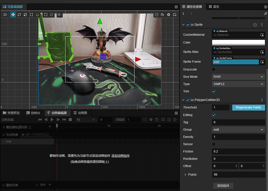
Task: Click the reference image icon in scene toolbar
Action: (157, 15)
